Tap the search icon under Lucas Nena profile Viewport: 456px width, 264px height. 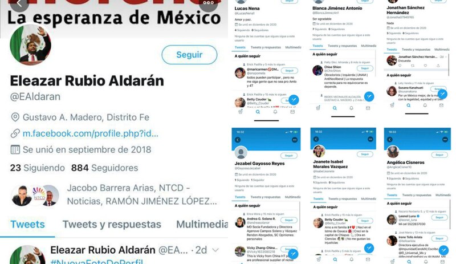pos(258,112)
